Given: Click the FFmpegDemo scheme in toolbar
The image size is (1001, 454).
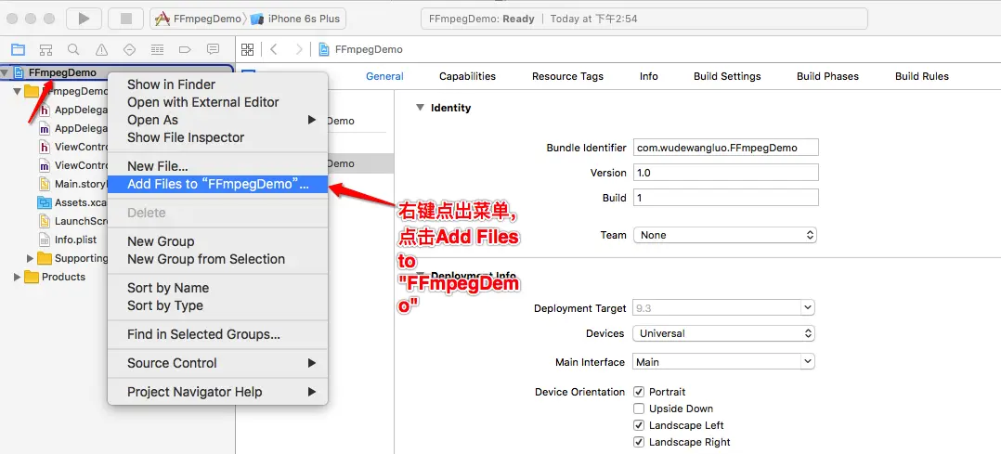Looking at the screenshot, I should [199, 19].
